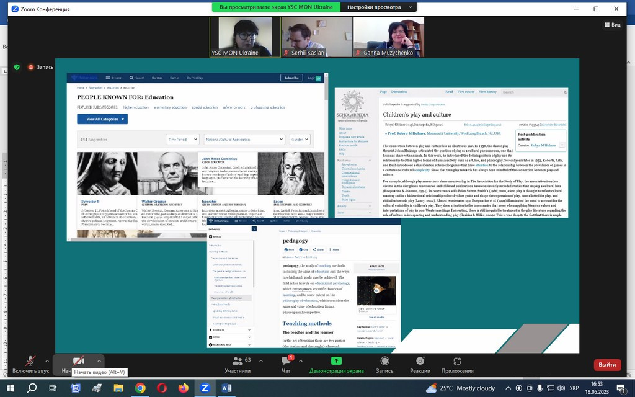The height and width of the screenshot is (397, 635).
Task: Open Firefox from the taskbar
Action: (x=183, y=388)
